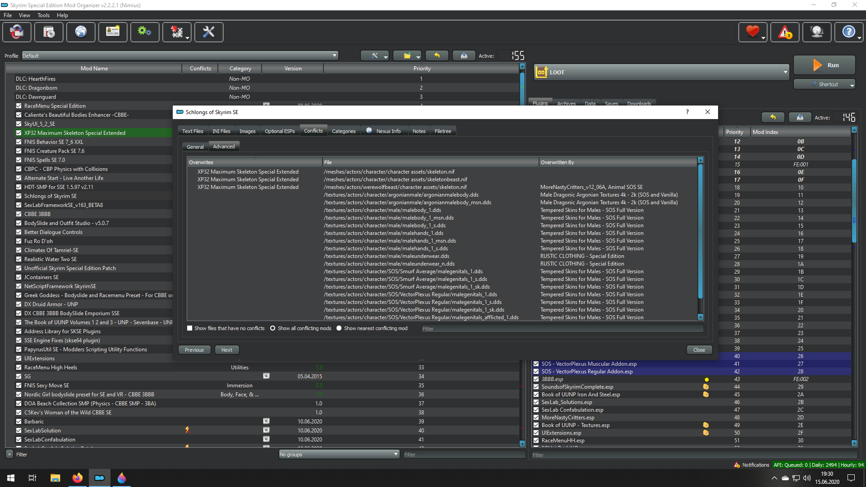Open the heart endorse dropdown arrow
The height and width of the screenshot is (487, 866).
tap(763, 38)
